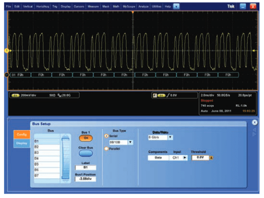Screen dimensions: 264x198
Task: Click the 200mV/div vertical scale readout
Action: pyautogui.click(x=28, y=95)
